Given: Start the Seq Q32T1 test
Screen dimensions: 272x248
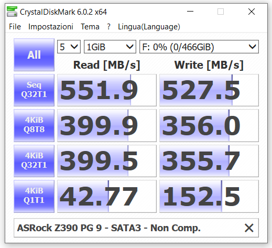Looking at the screenshot, I should click(x=34, y=90).
